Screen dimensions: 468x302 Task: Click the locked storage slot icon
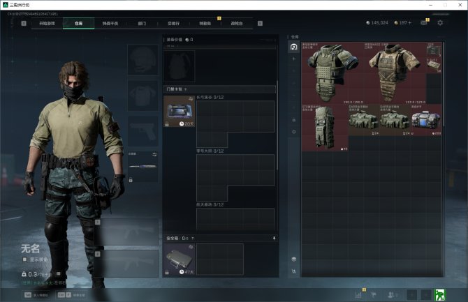click(x=293, y=120)
